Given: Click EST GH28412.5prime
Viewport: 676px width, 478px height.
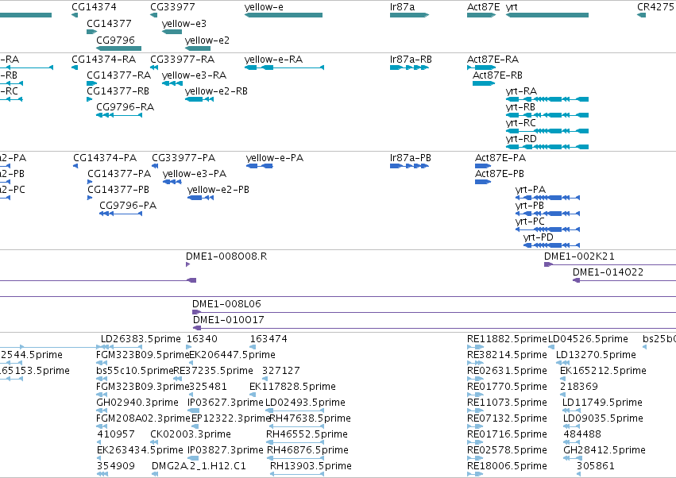Looking at the screenshot, I should click(604, 450).
